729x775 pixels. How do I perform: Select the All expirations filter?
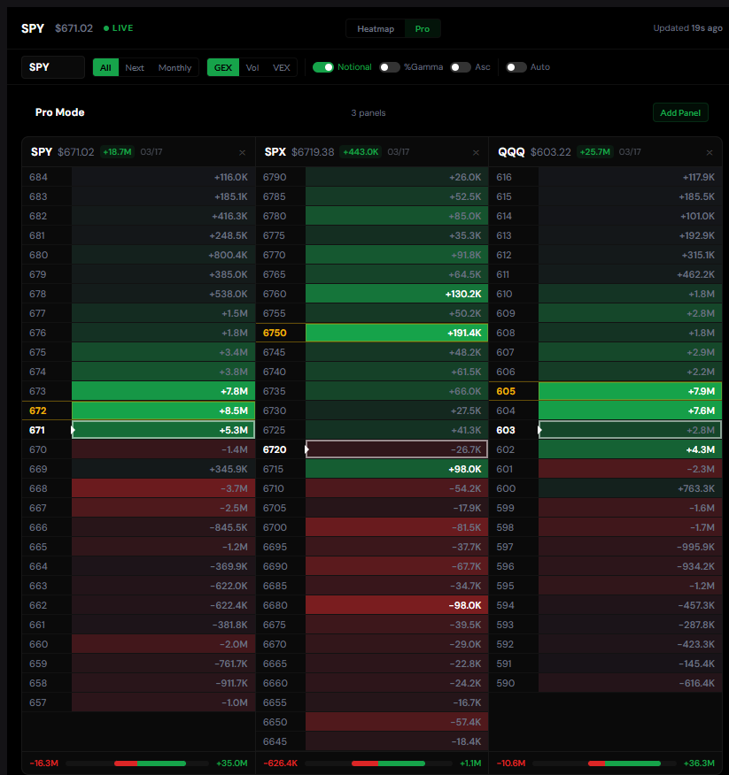point(105,68)
